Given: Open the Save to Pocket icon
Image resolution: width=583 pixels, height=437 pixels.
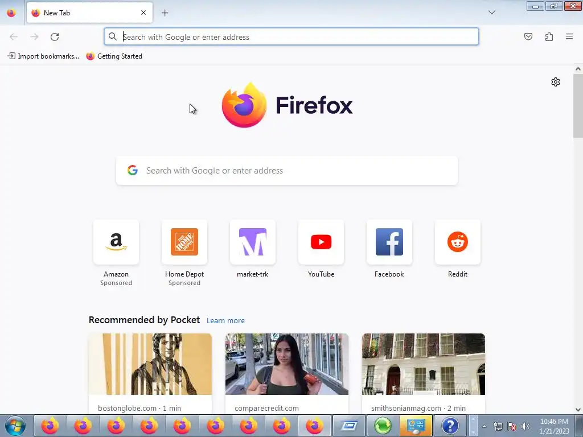Looking at the screenshot, I should [x=528, y=36].
